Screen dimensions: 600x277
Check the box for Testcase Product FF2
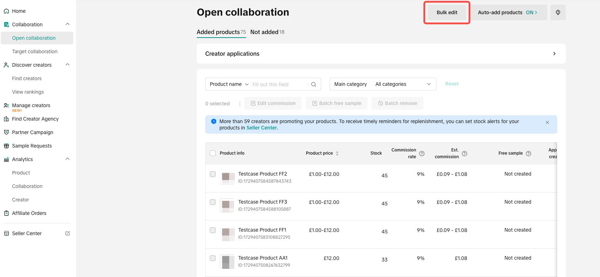click(213, 174)
